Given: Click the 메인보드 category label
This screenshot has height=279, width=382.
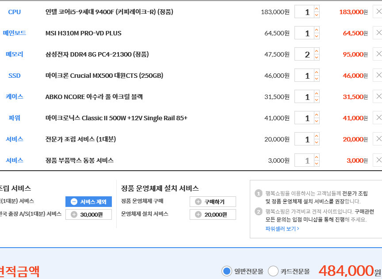Looking at the screenshot, I should 15,33.
